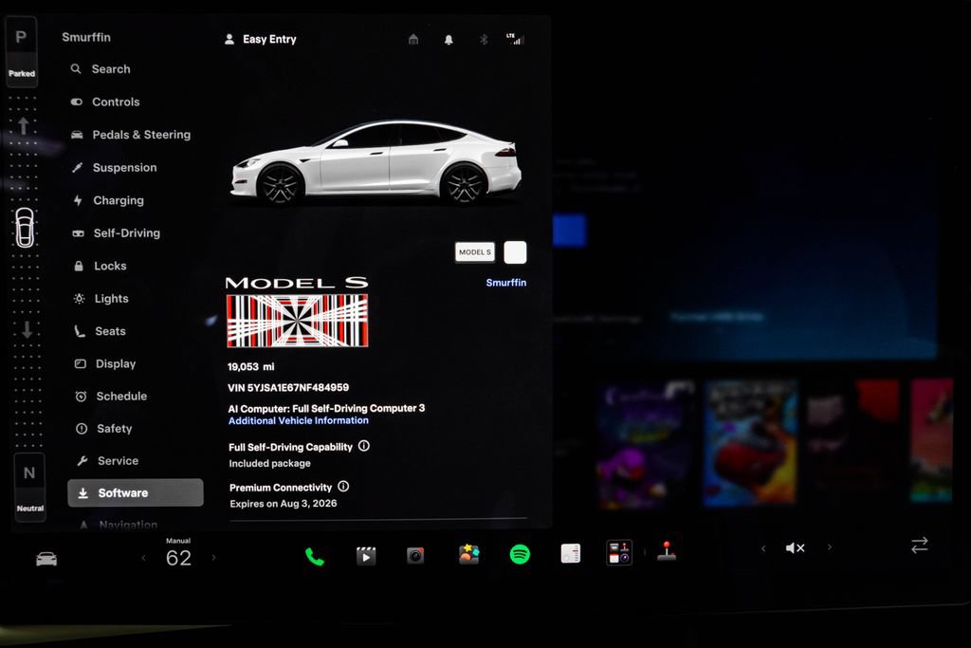971x648 pixels.
Task: Tap the 62 temperature setting
Action: coord(178,558)
